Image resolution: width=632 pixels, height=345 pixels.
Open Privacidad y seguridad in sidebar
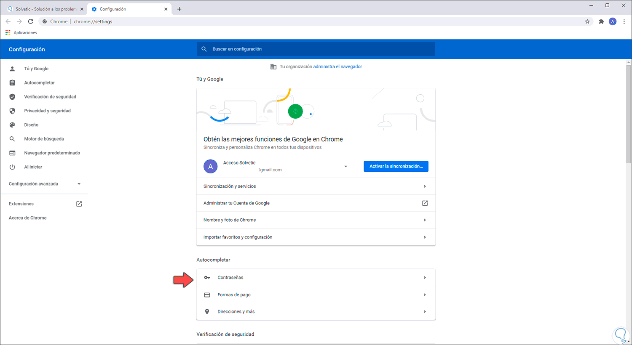(x=47, y=111)
